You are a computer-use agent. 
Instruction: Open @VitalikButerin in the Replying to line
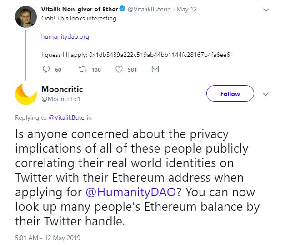tap(70, 117)
